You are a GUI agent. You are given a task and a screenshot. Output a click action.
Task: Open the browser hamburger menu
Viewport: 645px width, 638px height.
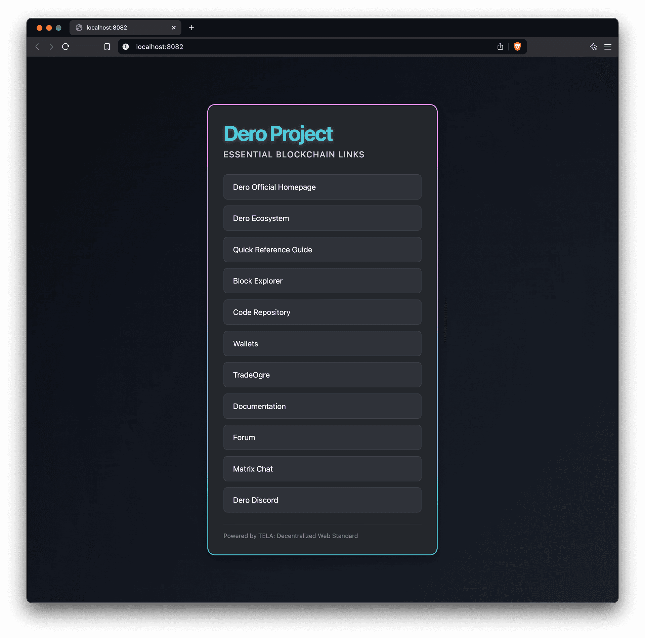pyautogui.click(x=608, y=47)
